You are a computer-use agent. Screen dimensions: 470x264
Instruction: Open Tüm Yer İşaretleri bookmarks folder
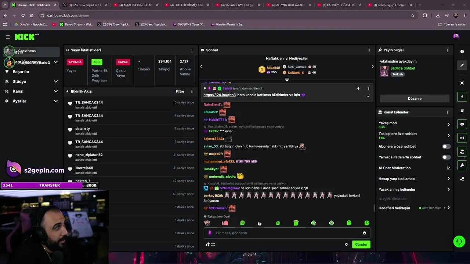(452, 25)
